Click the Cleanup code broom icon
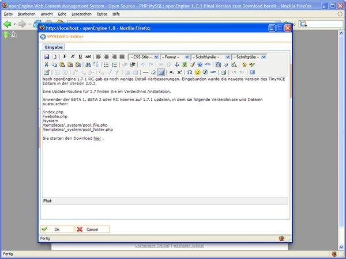346x259 pixels. pos(192,64)
